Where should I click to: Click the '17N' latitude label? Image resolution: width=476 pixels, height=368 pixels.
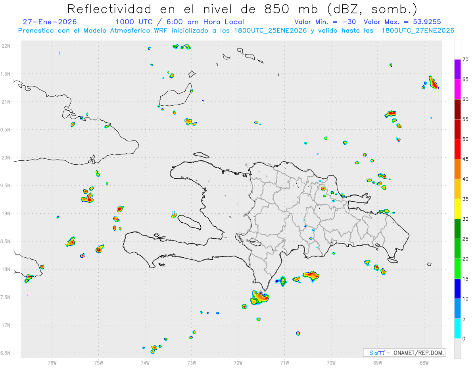[6, 325]
